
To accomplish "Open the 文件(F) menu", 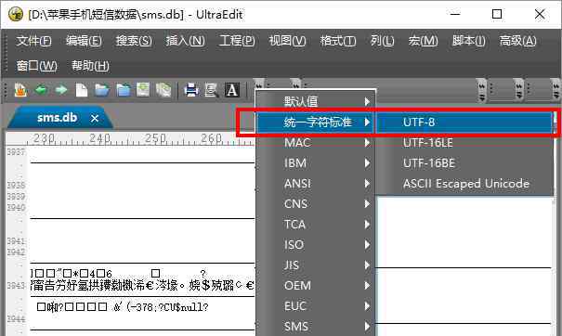I will 33,41.
